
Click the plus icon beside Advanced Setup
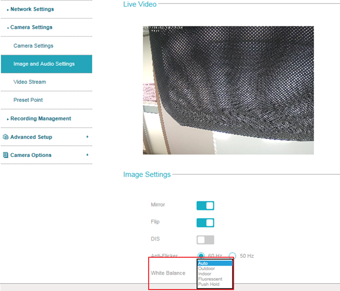(x=87, y=137)
